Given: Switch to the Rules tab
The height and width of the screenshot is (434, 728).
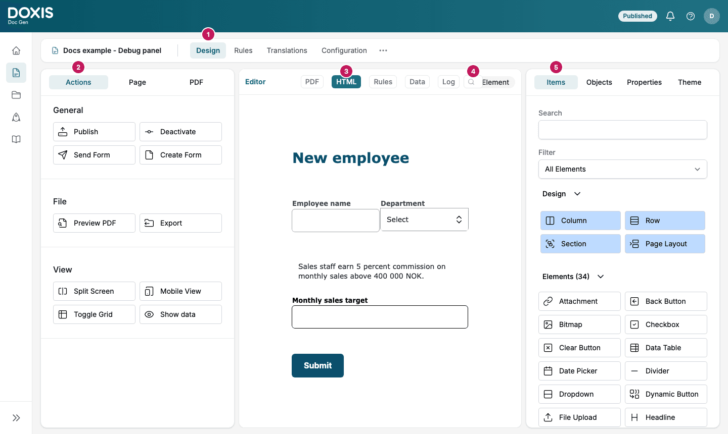Looking at the screenshot, I should (x=243, y=50).
